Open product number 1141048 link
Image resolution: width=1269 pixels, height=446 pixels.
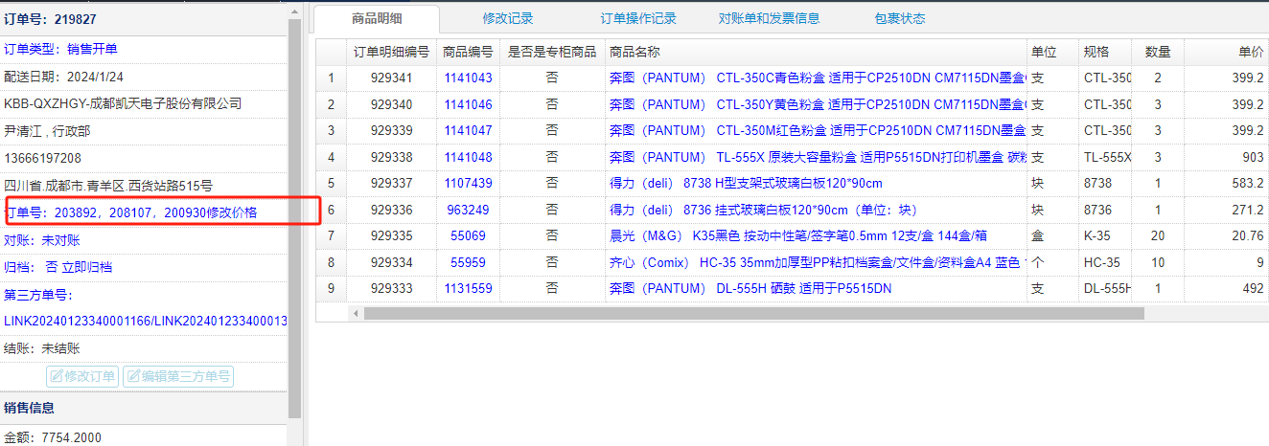[x=468, y=157]
